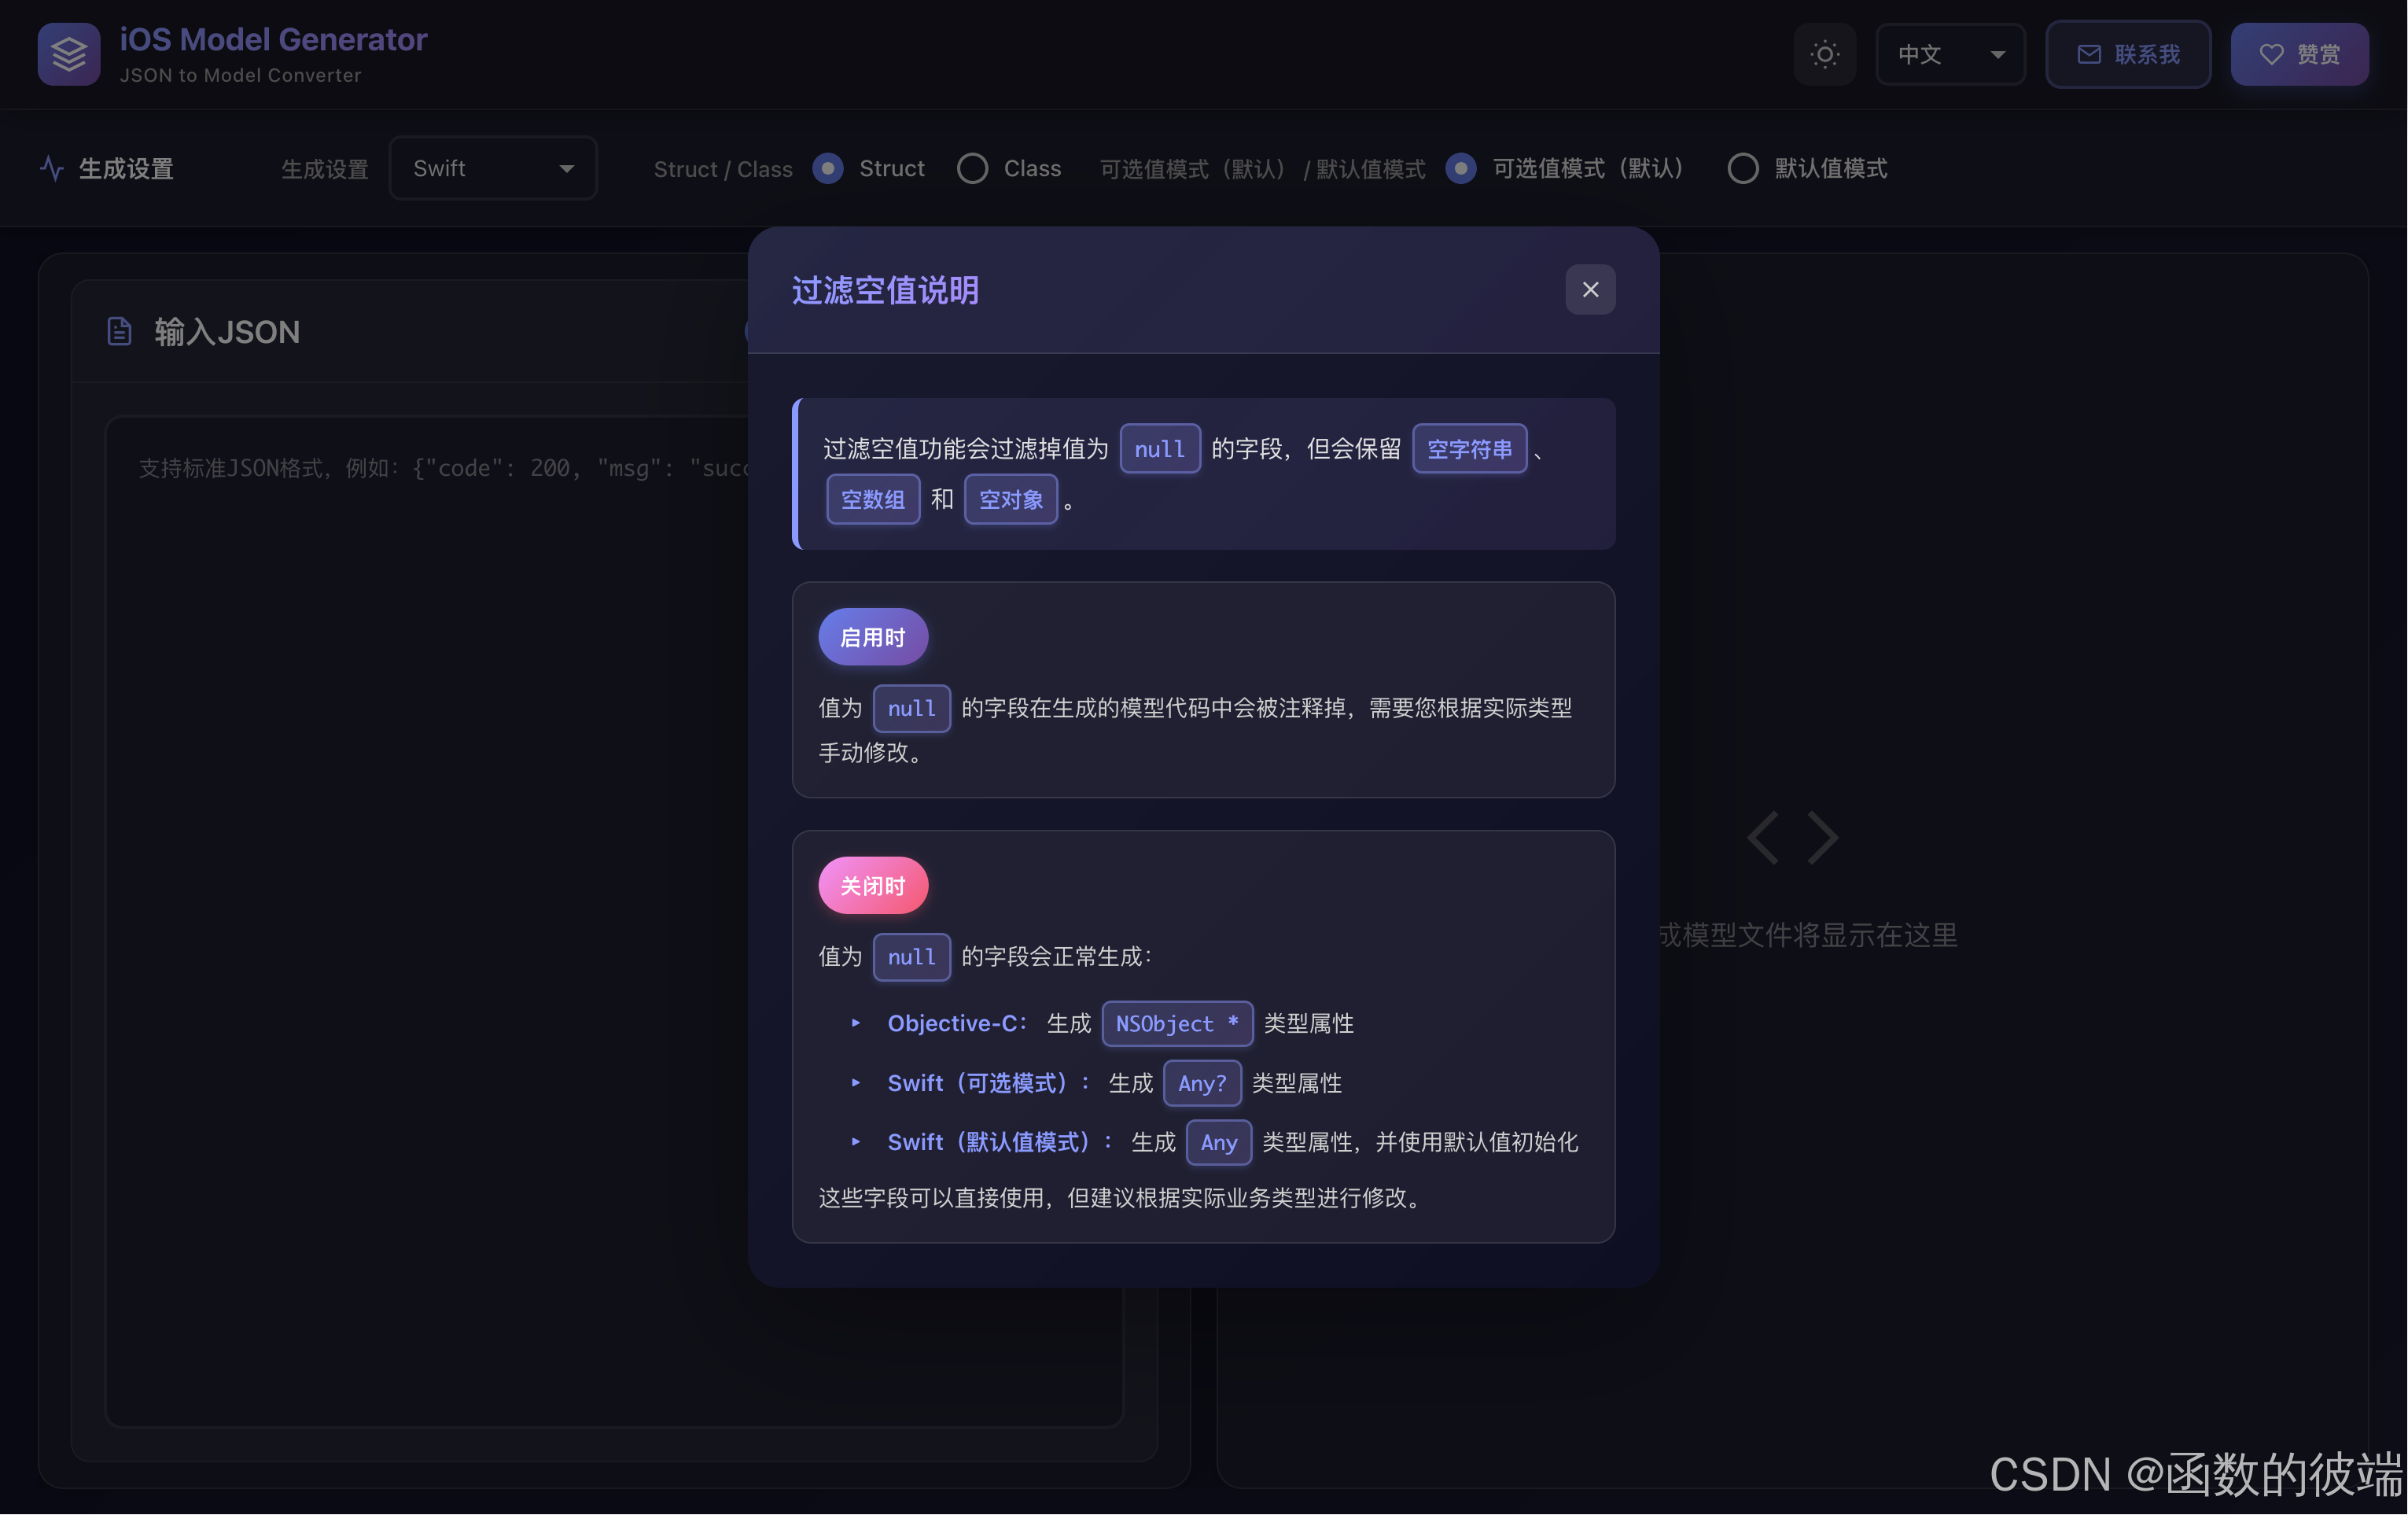
Task: Click the 联系我 contact button
Action: pos(2127,54)
